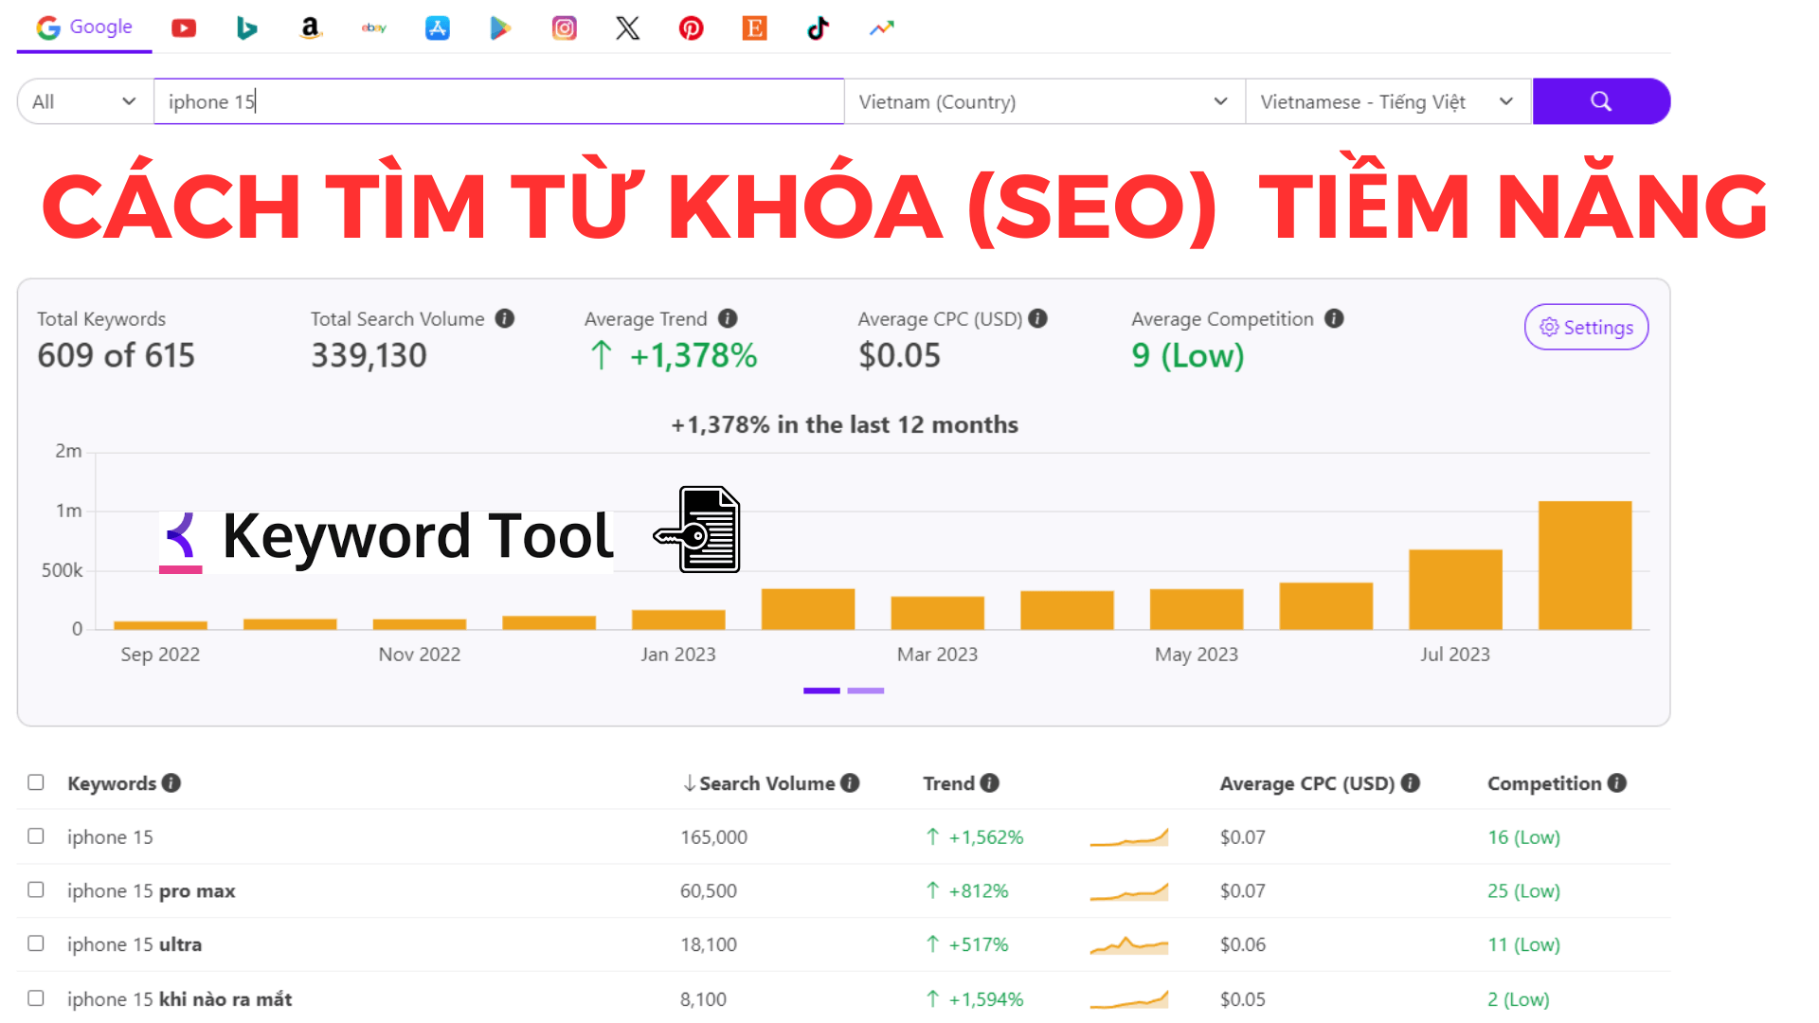Show info for Total Search Volume
Image resolution: width=1819 pixels, height=1023 pixels.
[505, 318]
